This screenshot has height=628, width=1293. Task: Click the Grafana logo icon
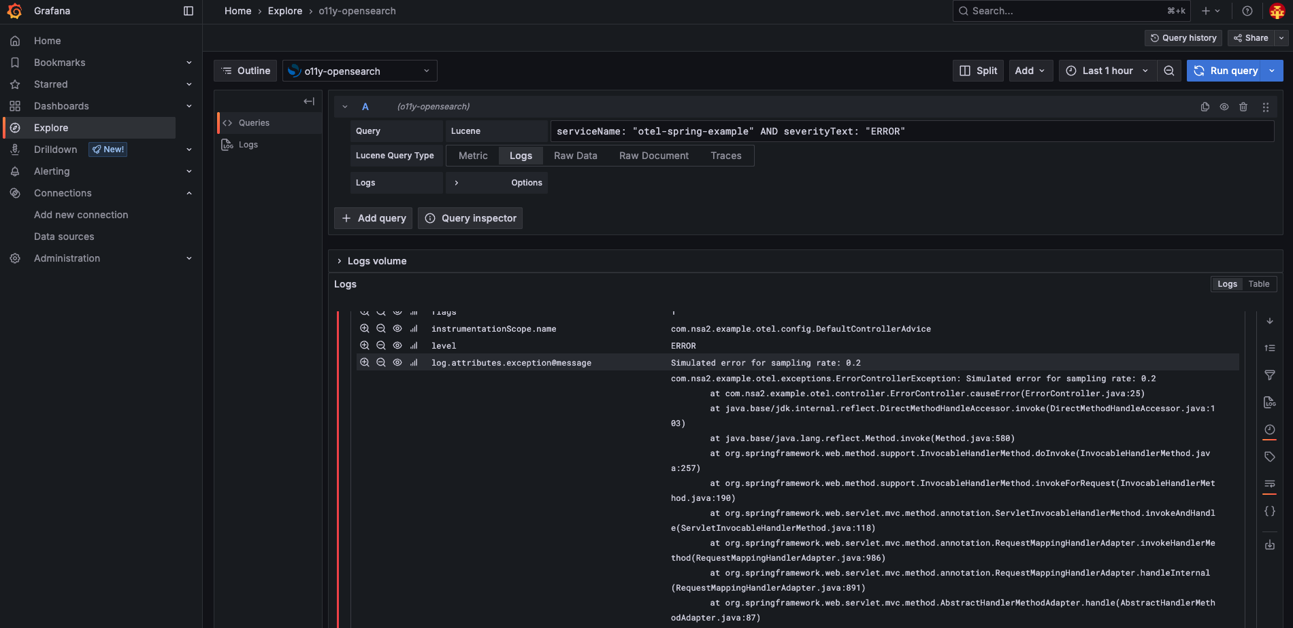(14, 11)
